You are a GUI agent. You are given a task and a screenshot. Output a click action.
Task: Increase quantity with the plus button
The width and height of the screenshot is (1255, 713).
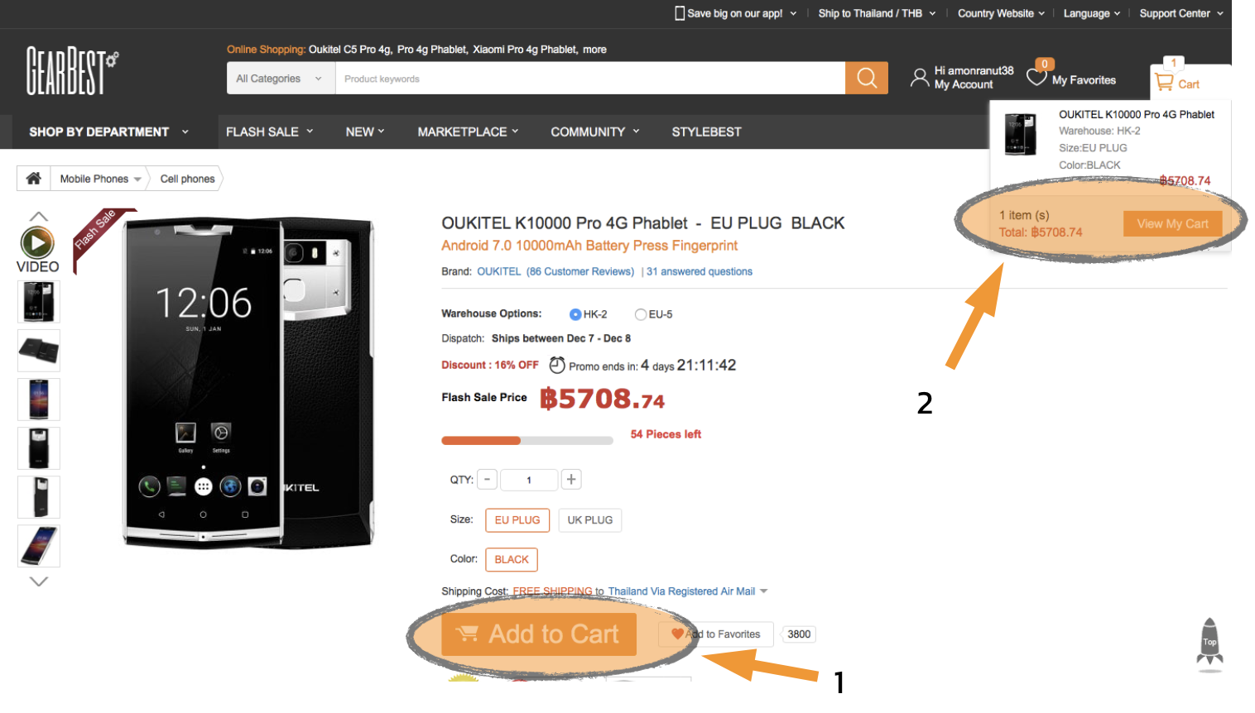(x=571, y=479)
